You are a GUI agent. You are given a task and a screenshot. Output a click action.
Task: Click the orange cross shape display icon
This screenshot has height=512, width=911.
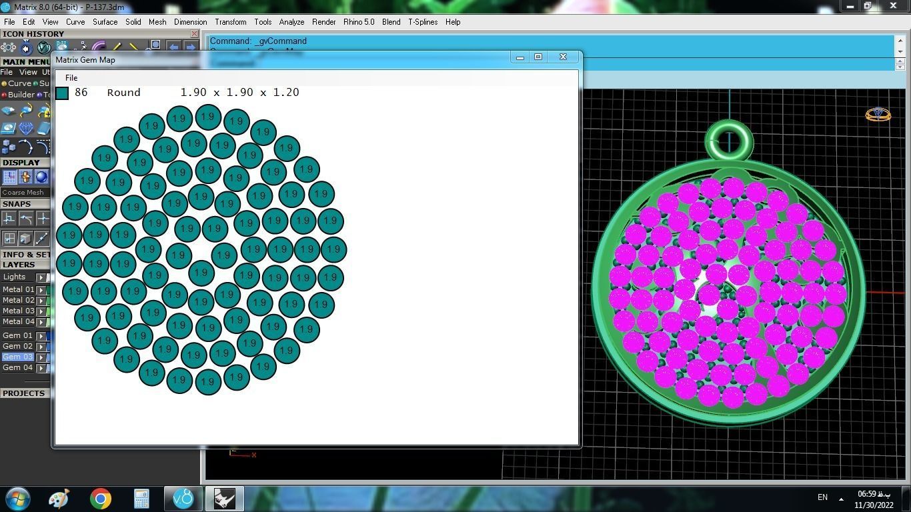pos(25,177)
